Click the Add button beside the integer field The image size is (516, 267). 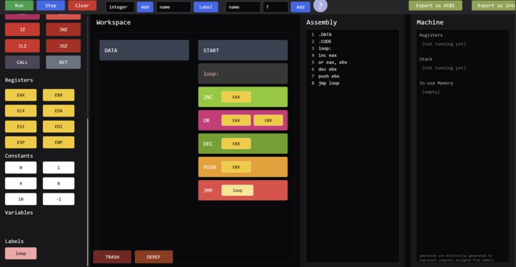tap(145, 7)
